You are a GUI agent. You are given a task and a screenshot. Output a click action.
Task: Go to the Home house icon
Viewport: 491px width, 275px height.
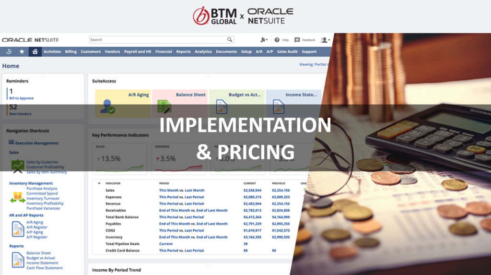click(35, 51)
